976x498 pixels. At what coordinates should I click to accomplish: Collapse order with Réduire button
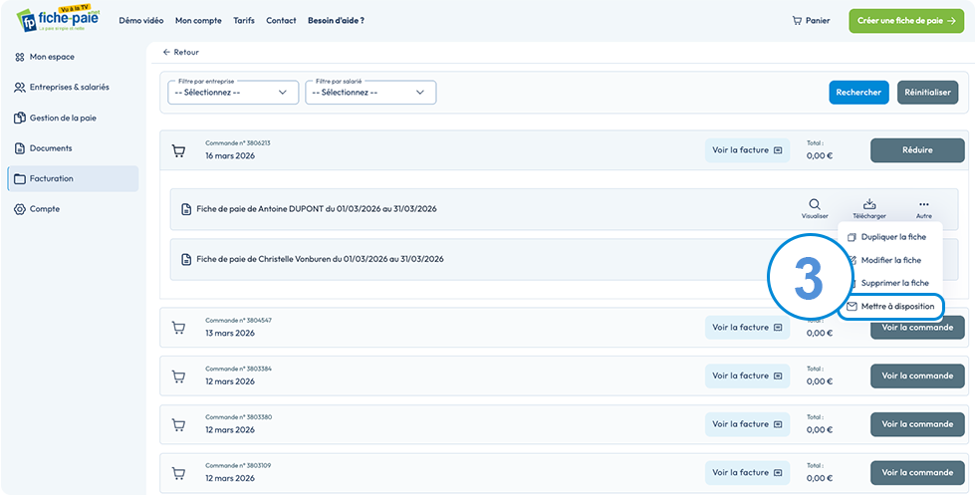917,150
